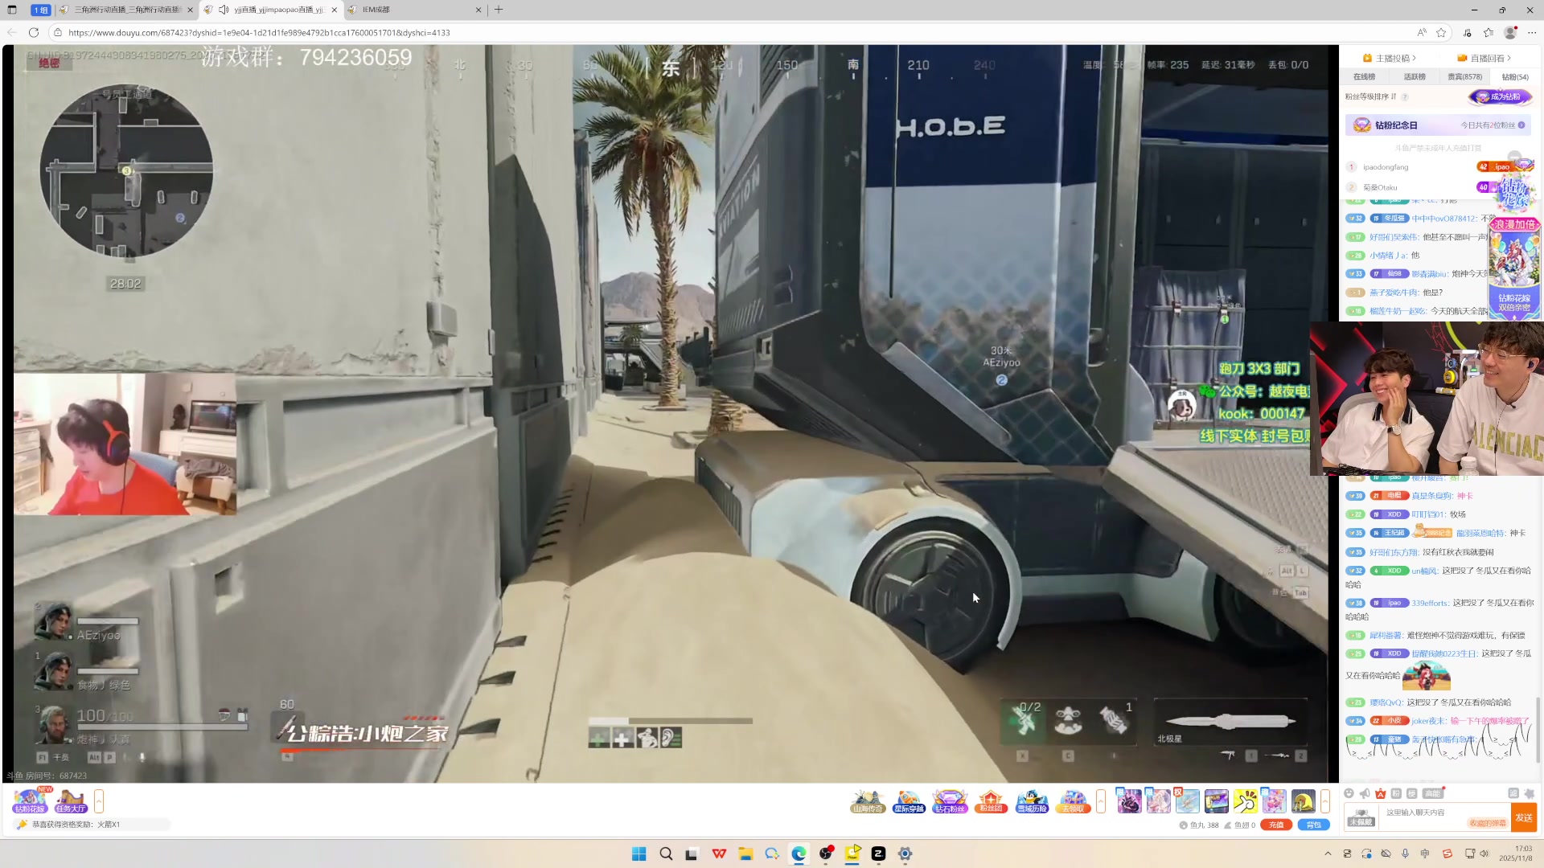Viewport: 1544px width, 868px height.
Task: Expand the 钻粉纪念日 fans arrow
Action: tap(1521, 125)
